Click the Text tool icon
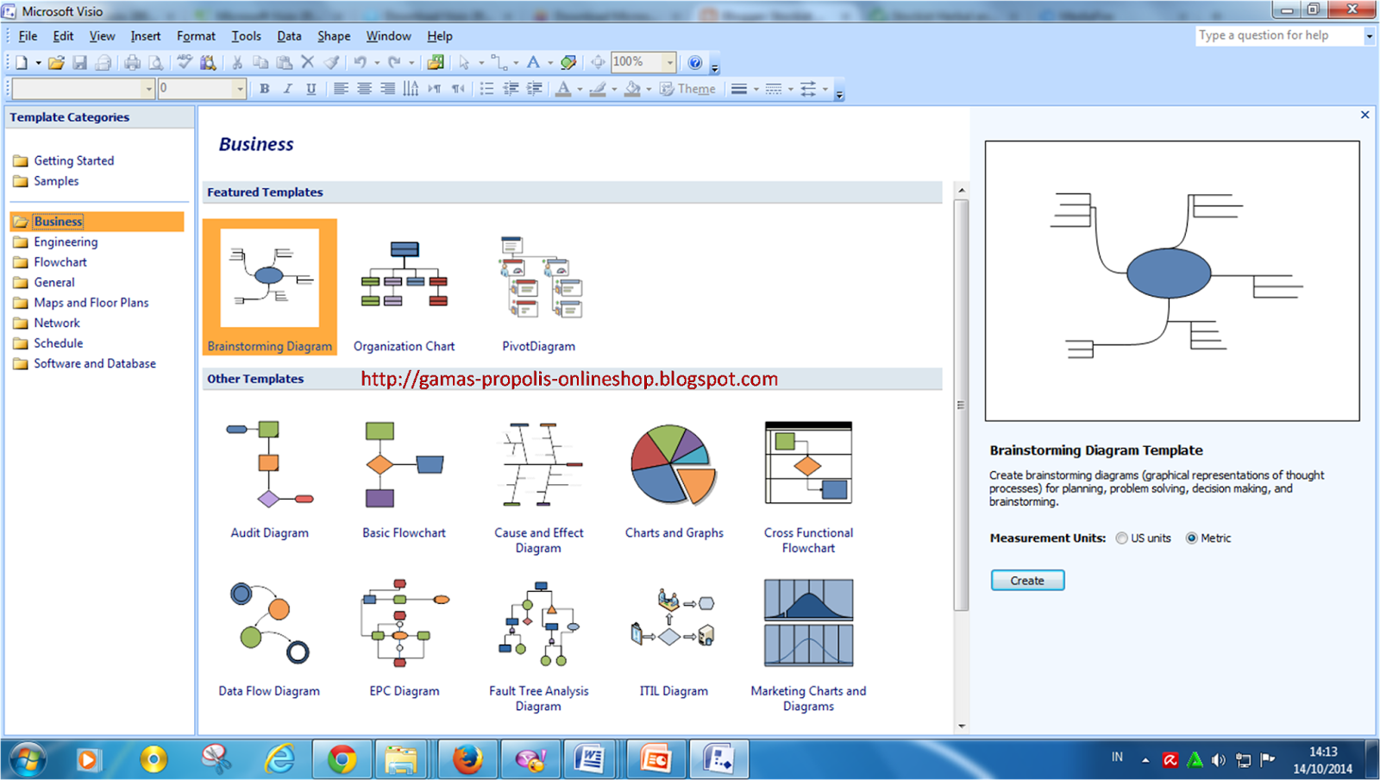Image resolution: width=1380 pixels, height=780 pixels. [533, 62]
